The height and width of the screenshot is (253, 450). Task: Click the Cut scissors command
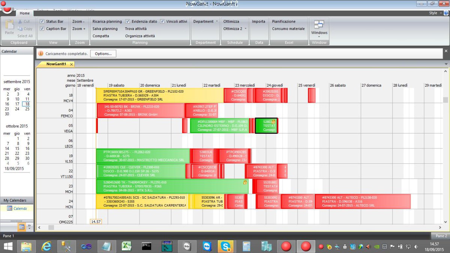24,21
